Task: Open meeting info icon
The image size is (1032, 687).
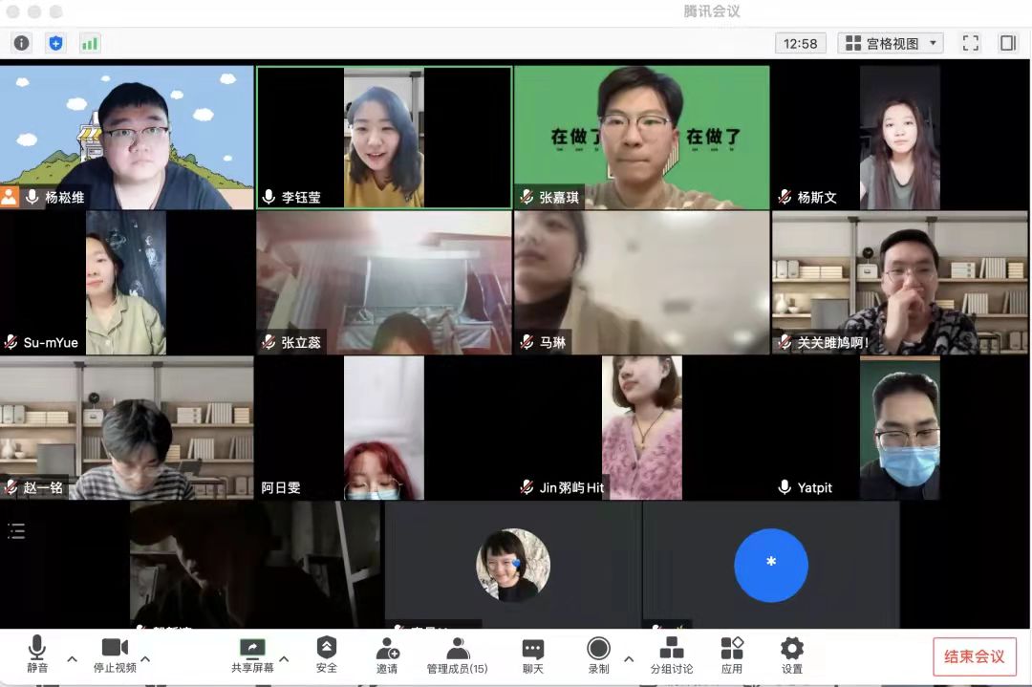Action: [x=22, y=43]
